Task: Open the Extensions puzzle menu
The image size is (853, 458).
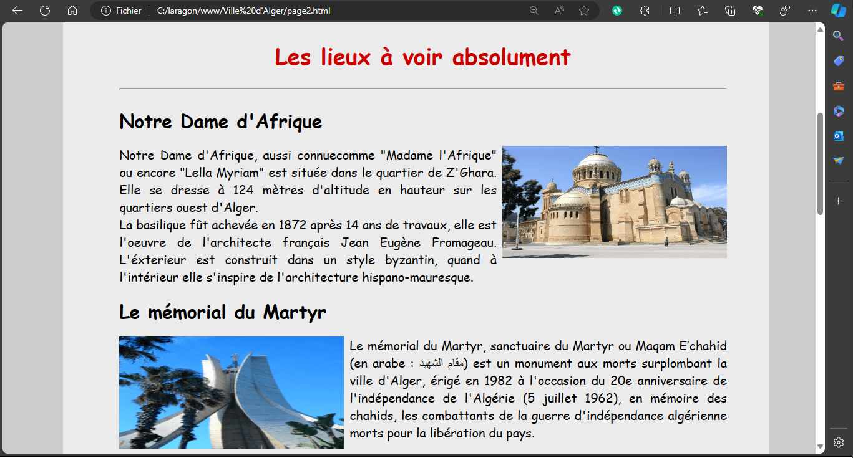Action: click(645, 11)
